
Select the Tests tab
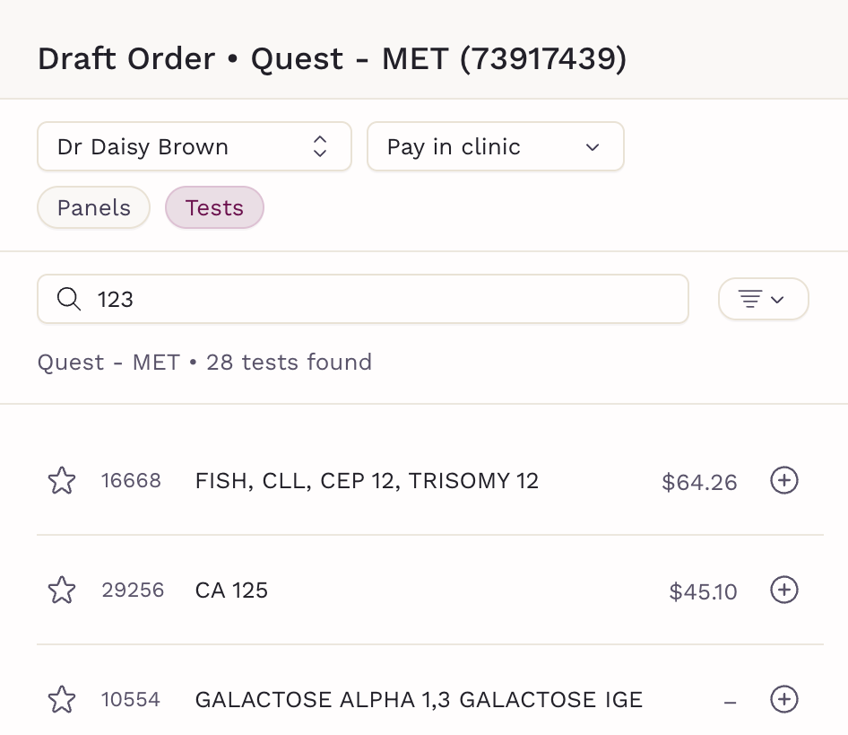[214, 208]
